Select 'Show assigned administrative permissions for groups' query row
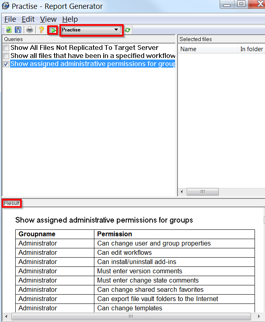 tap(93, 64)
